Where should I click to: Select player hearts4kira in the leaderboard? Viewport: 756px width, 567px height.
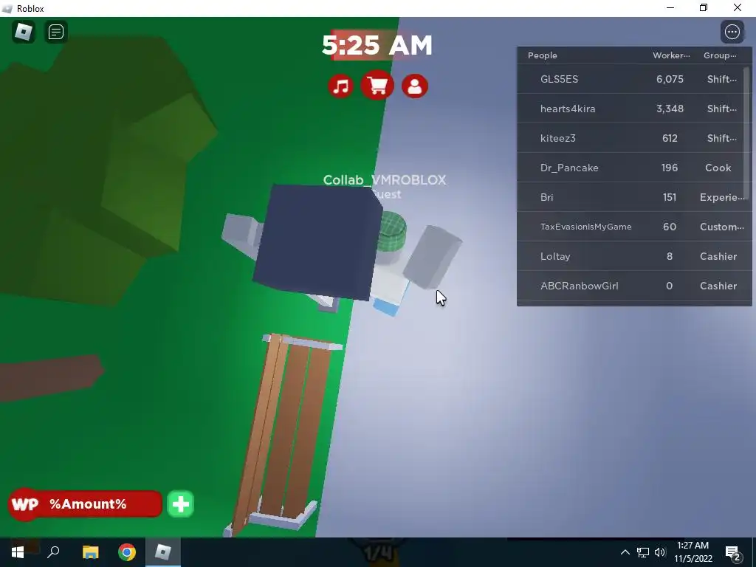click(x=631, y=109)
